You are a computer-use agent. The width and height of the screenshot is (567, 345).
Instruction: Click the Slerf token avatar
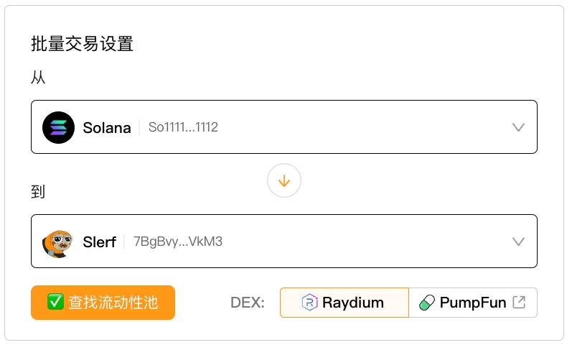point(58,241)
